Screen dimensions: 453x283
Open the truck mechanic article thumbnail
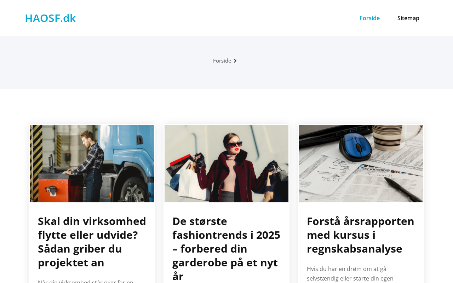(92, 164)
